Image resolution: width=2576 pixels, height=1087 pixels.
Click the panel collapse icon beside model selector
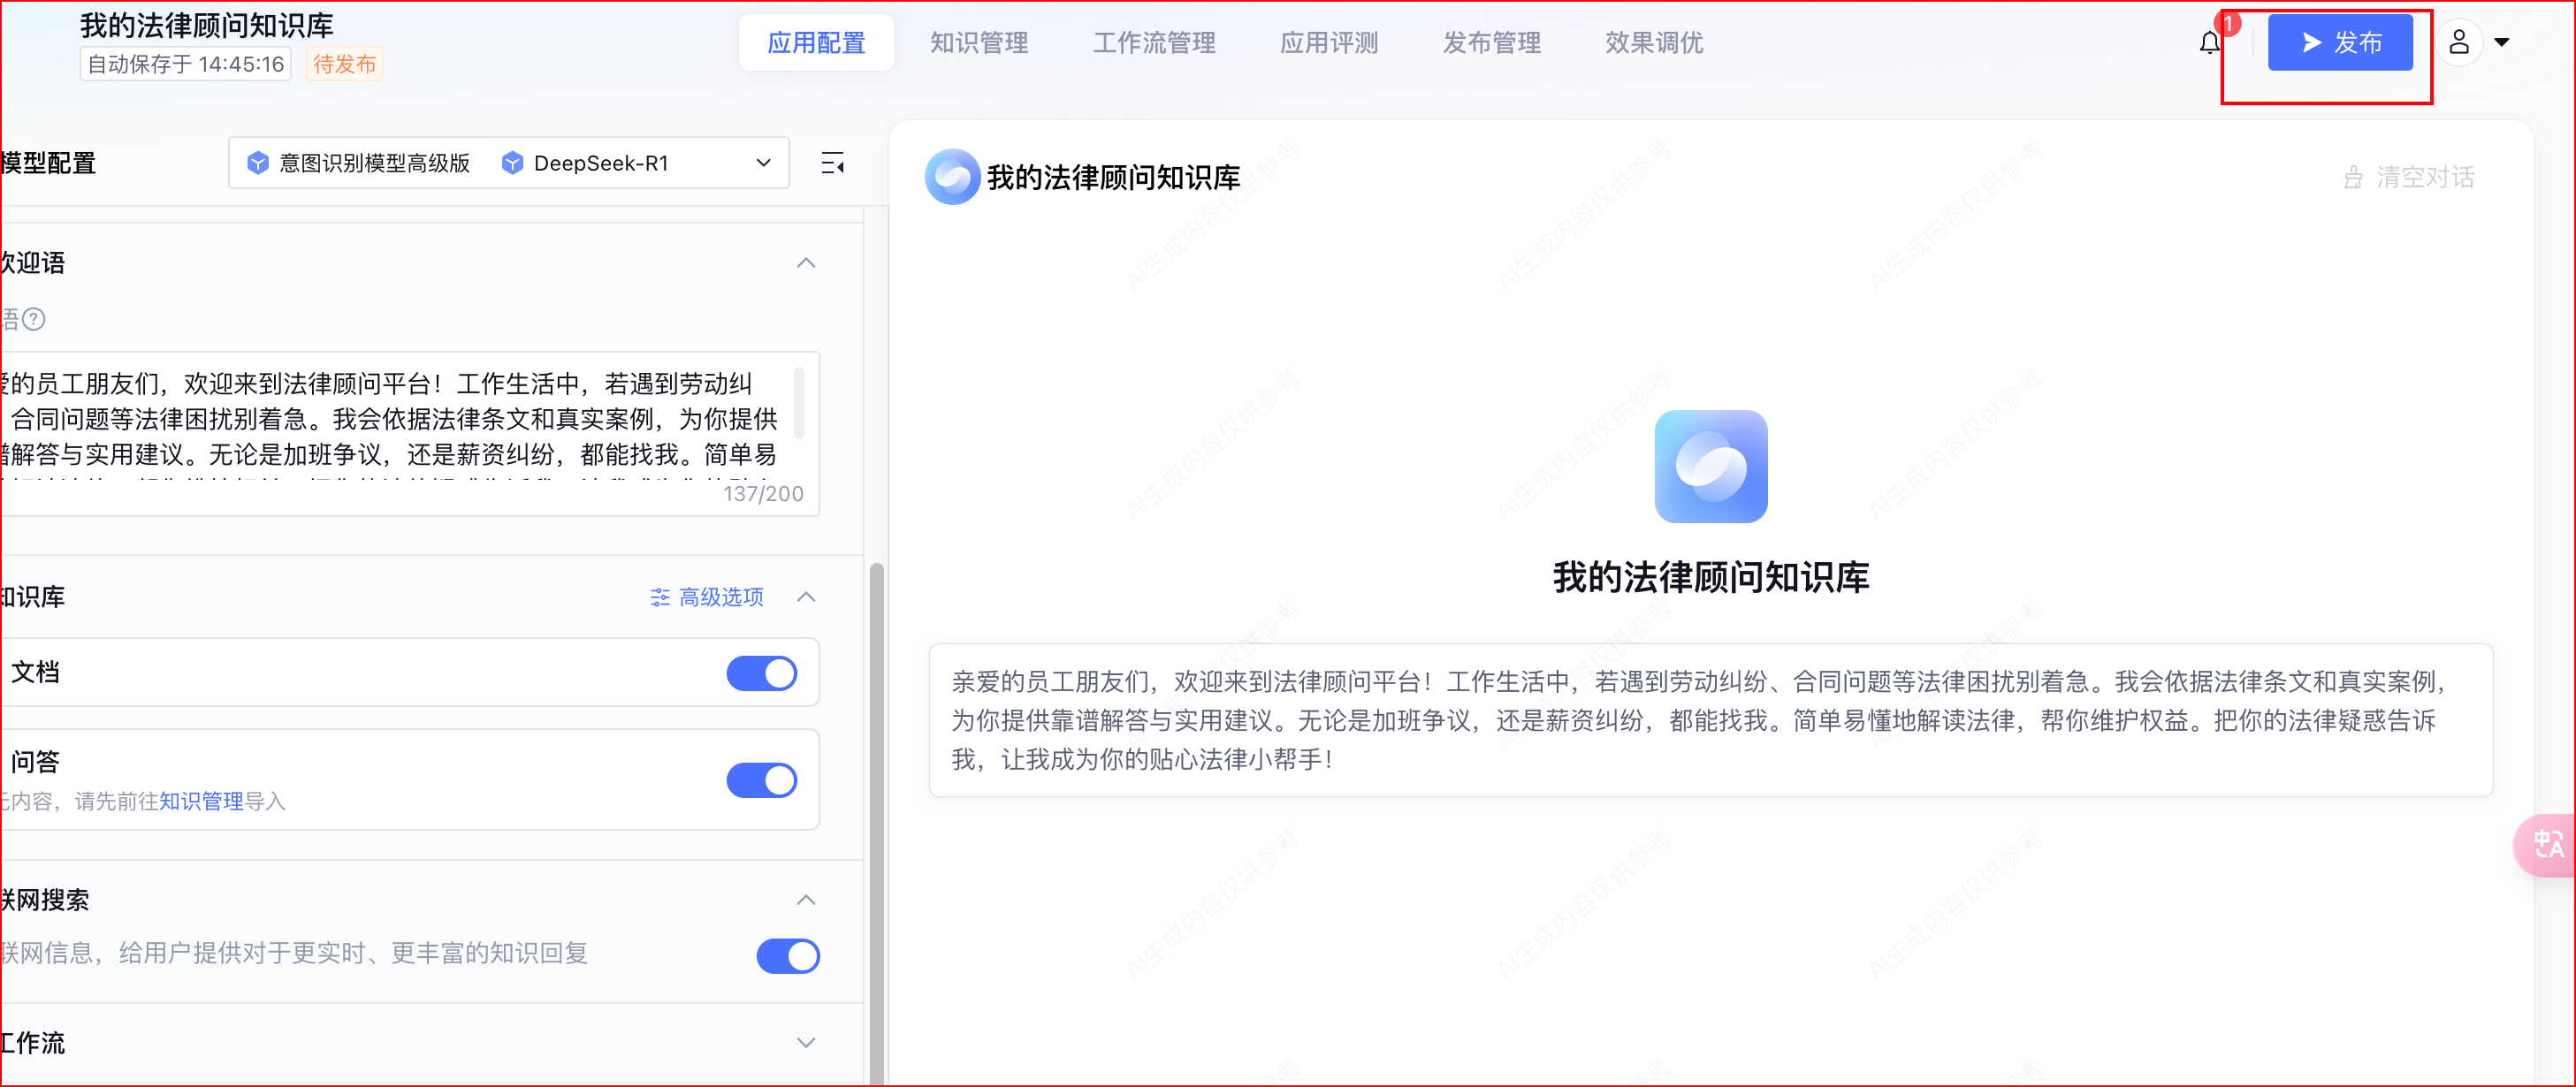832,163
